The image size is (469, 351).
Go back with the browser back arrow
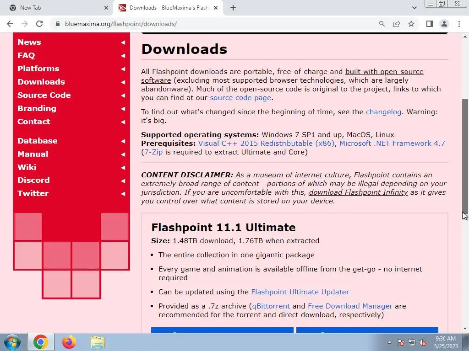click(x=10, y=24)
